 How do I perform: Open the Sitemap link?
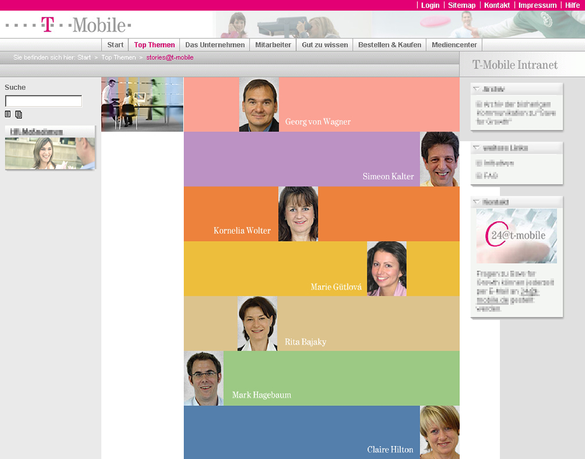click(462, 5)
